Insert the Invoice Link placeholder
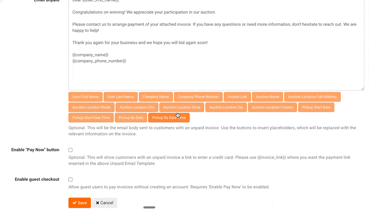This screenshot has width=369, height=210. (x=237, y=97)
